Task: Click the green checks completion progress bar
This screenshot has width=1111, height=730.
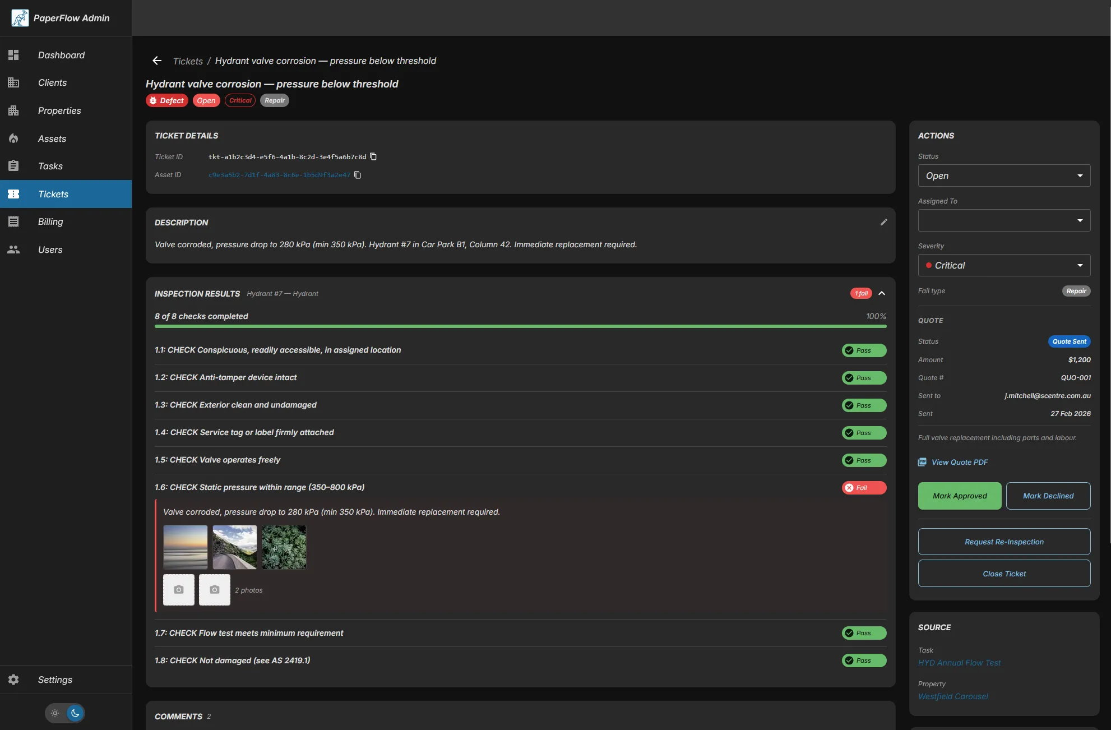Action: tap(520, 325)
